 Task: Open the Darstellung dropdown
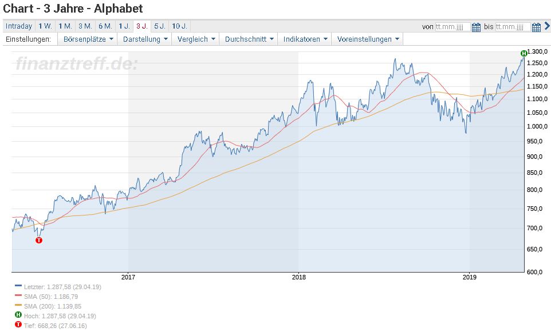(145, 39)
